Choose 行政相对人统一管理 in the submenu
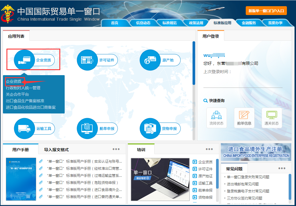 pyautogui.click(x=23, y=88)
